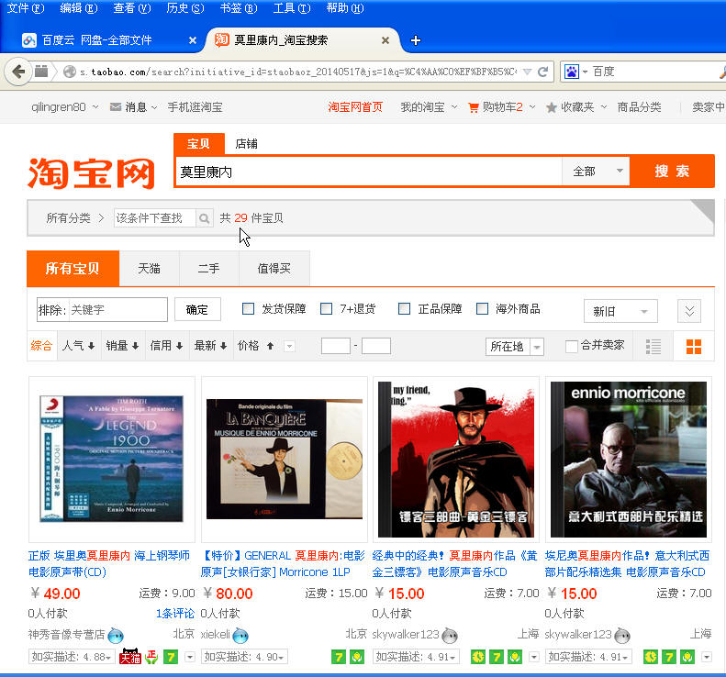Click the 商品分类 link
Viewport: 726px width, 677px height.
[x=639, y=107]
